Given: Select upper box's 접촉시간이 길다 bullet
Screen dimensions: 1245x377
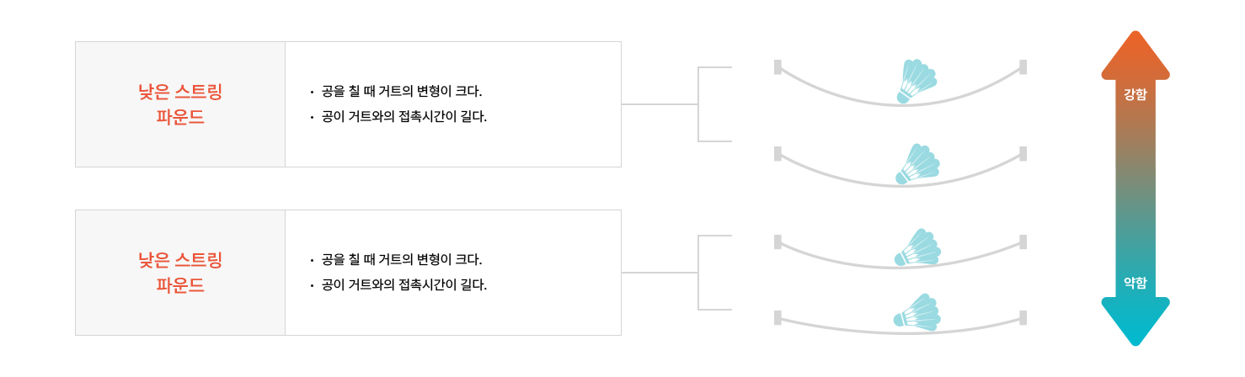Looking at the screenshot, I should (403, 116).
